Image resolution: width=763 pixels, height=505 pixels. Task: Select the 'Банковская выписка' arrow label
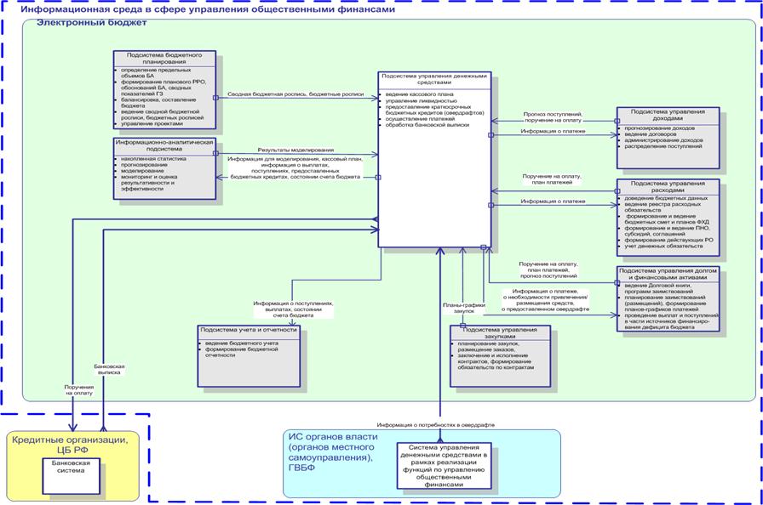[110, 371]
